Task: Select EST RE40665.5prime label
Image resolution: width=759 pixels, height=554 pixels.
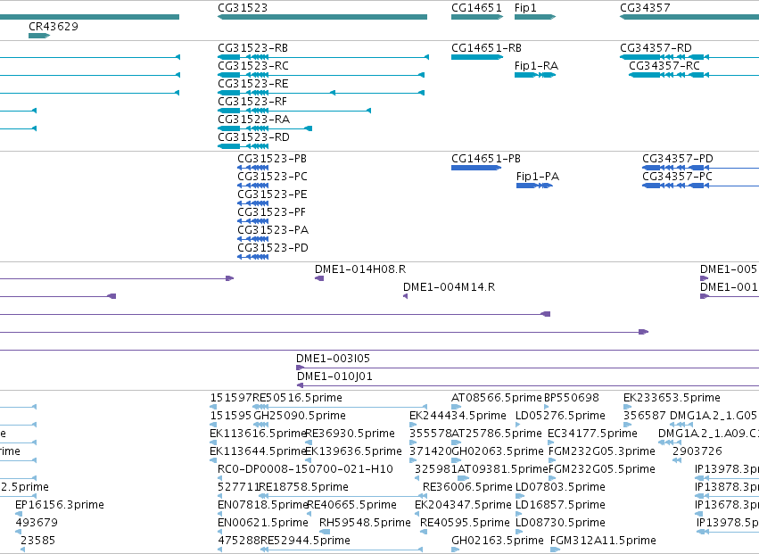Action: [x=352, y=505]
